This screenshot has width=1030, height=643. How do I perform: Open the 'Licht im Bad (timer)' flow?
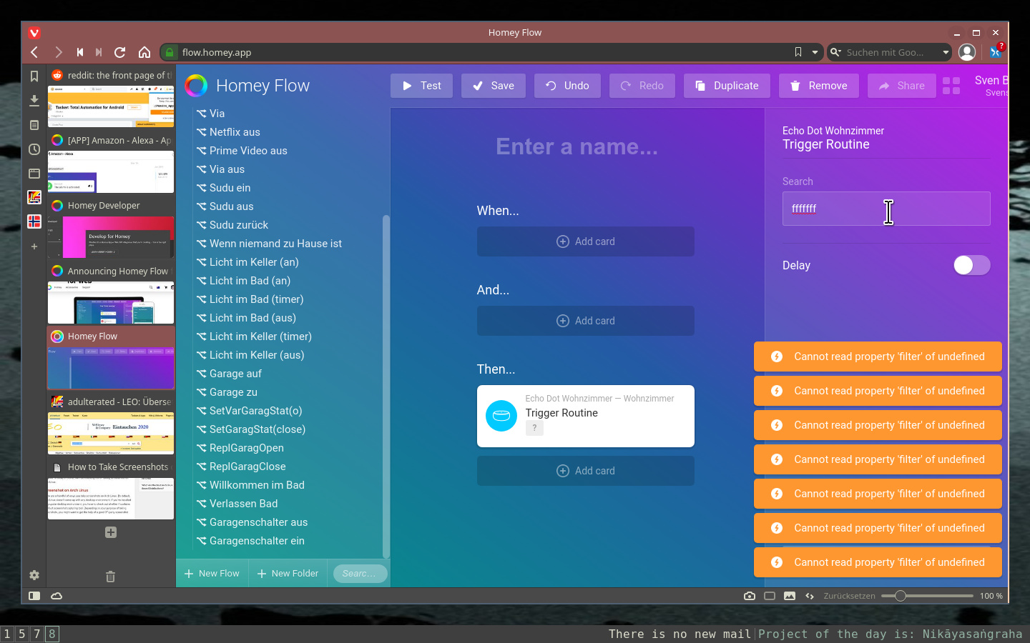(256, 299)
